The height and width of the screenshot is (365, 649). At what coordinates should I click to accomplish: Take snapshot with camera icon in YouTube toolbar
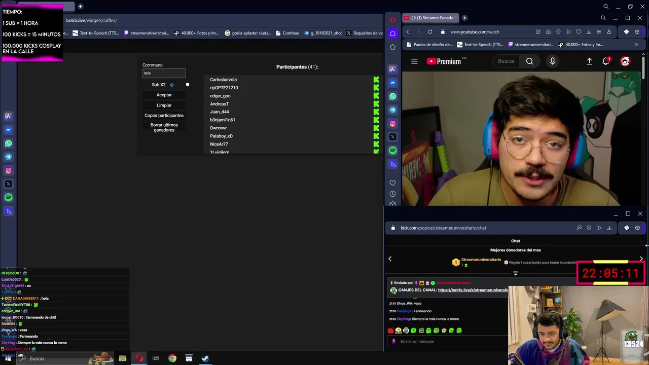coord(548,32)
